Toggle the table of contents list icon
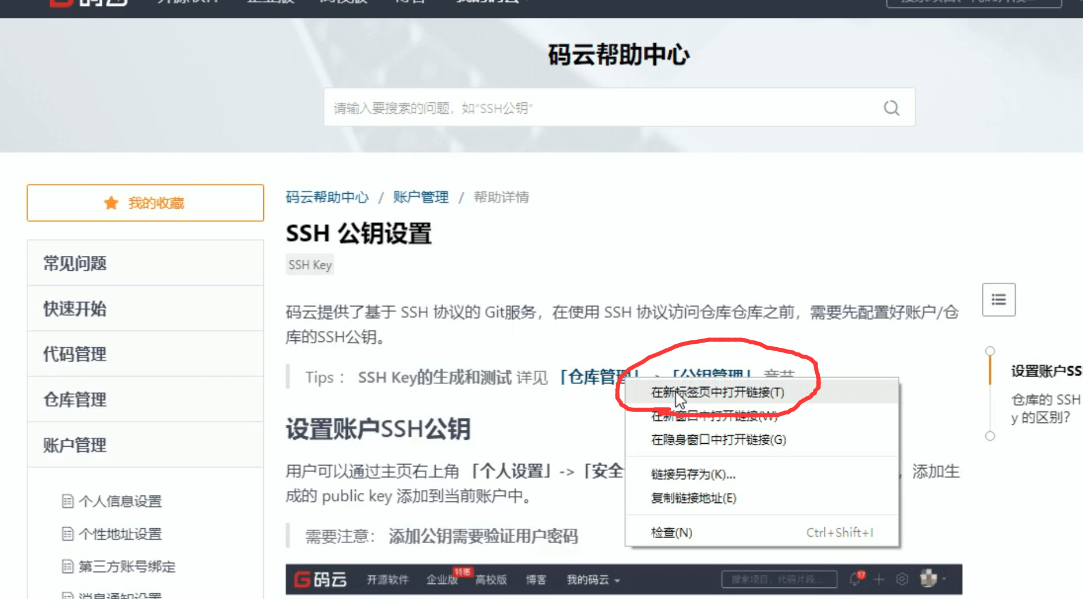Viewport: 1083px width, 599px height. (x=998, y=299)
